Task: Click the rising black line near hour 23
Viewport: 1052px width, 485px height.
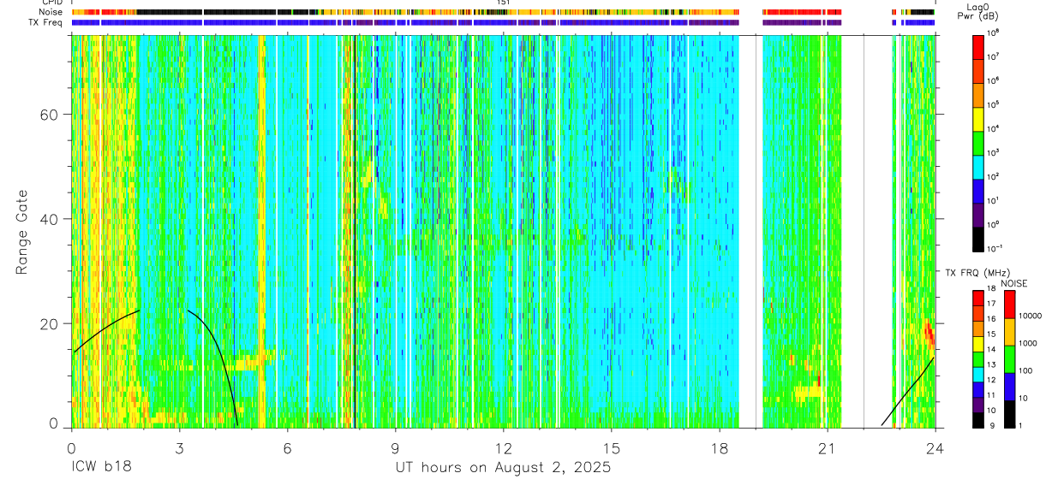Action: [909, 393]
